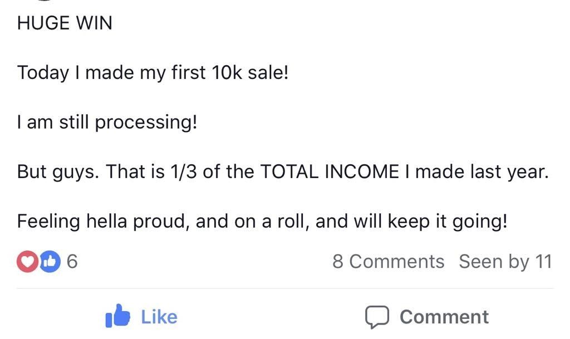570x339 pixels.
Task: Open the reactions count showing 6
Action: pos(72,262)
